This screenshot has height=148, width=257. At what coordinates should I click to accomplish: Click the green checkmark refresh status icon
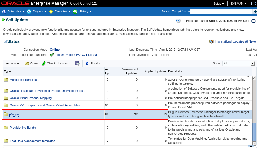coord(52,55)
